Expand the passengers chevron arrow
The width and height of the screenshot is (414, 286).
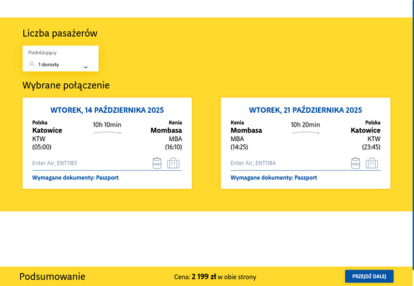click(86, 67)
